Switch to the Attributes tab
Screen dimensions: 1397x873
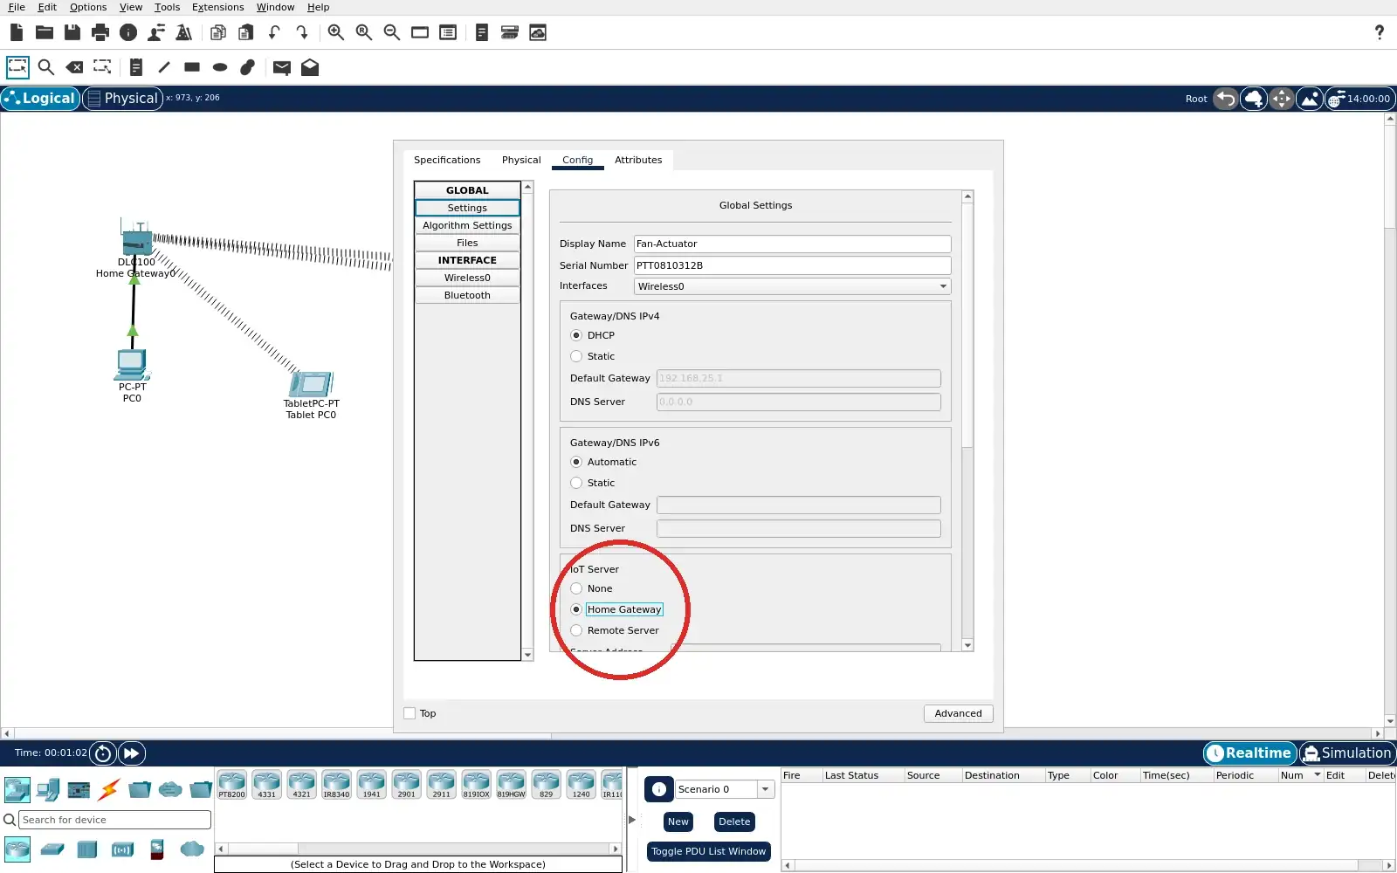coord(638,160)
